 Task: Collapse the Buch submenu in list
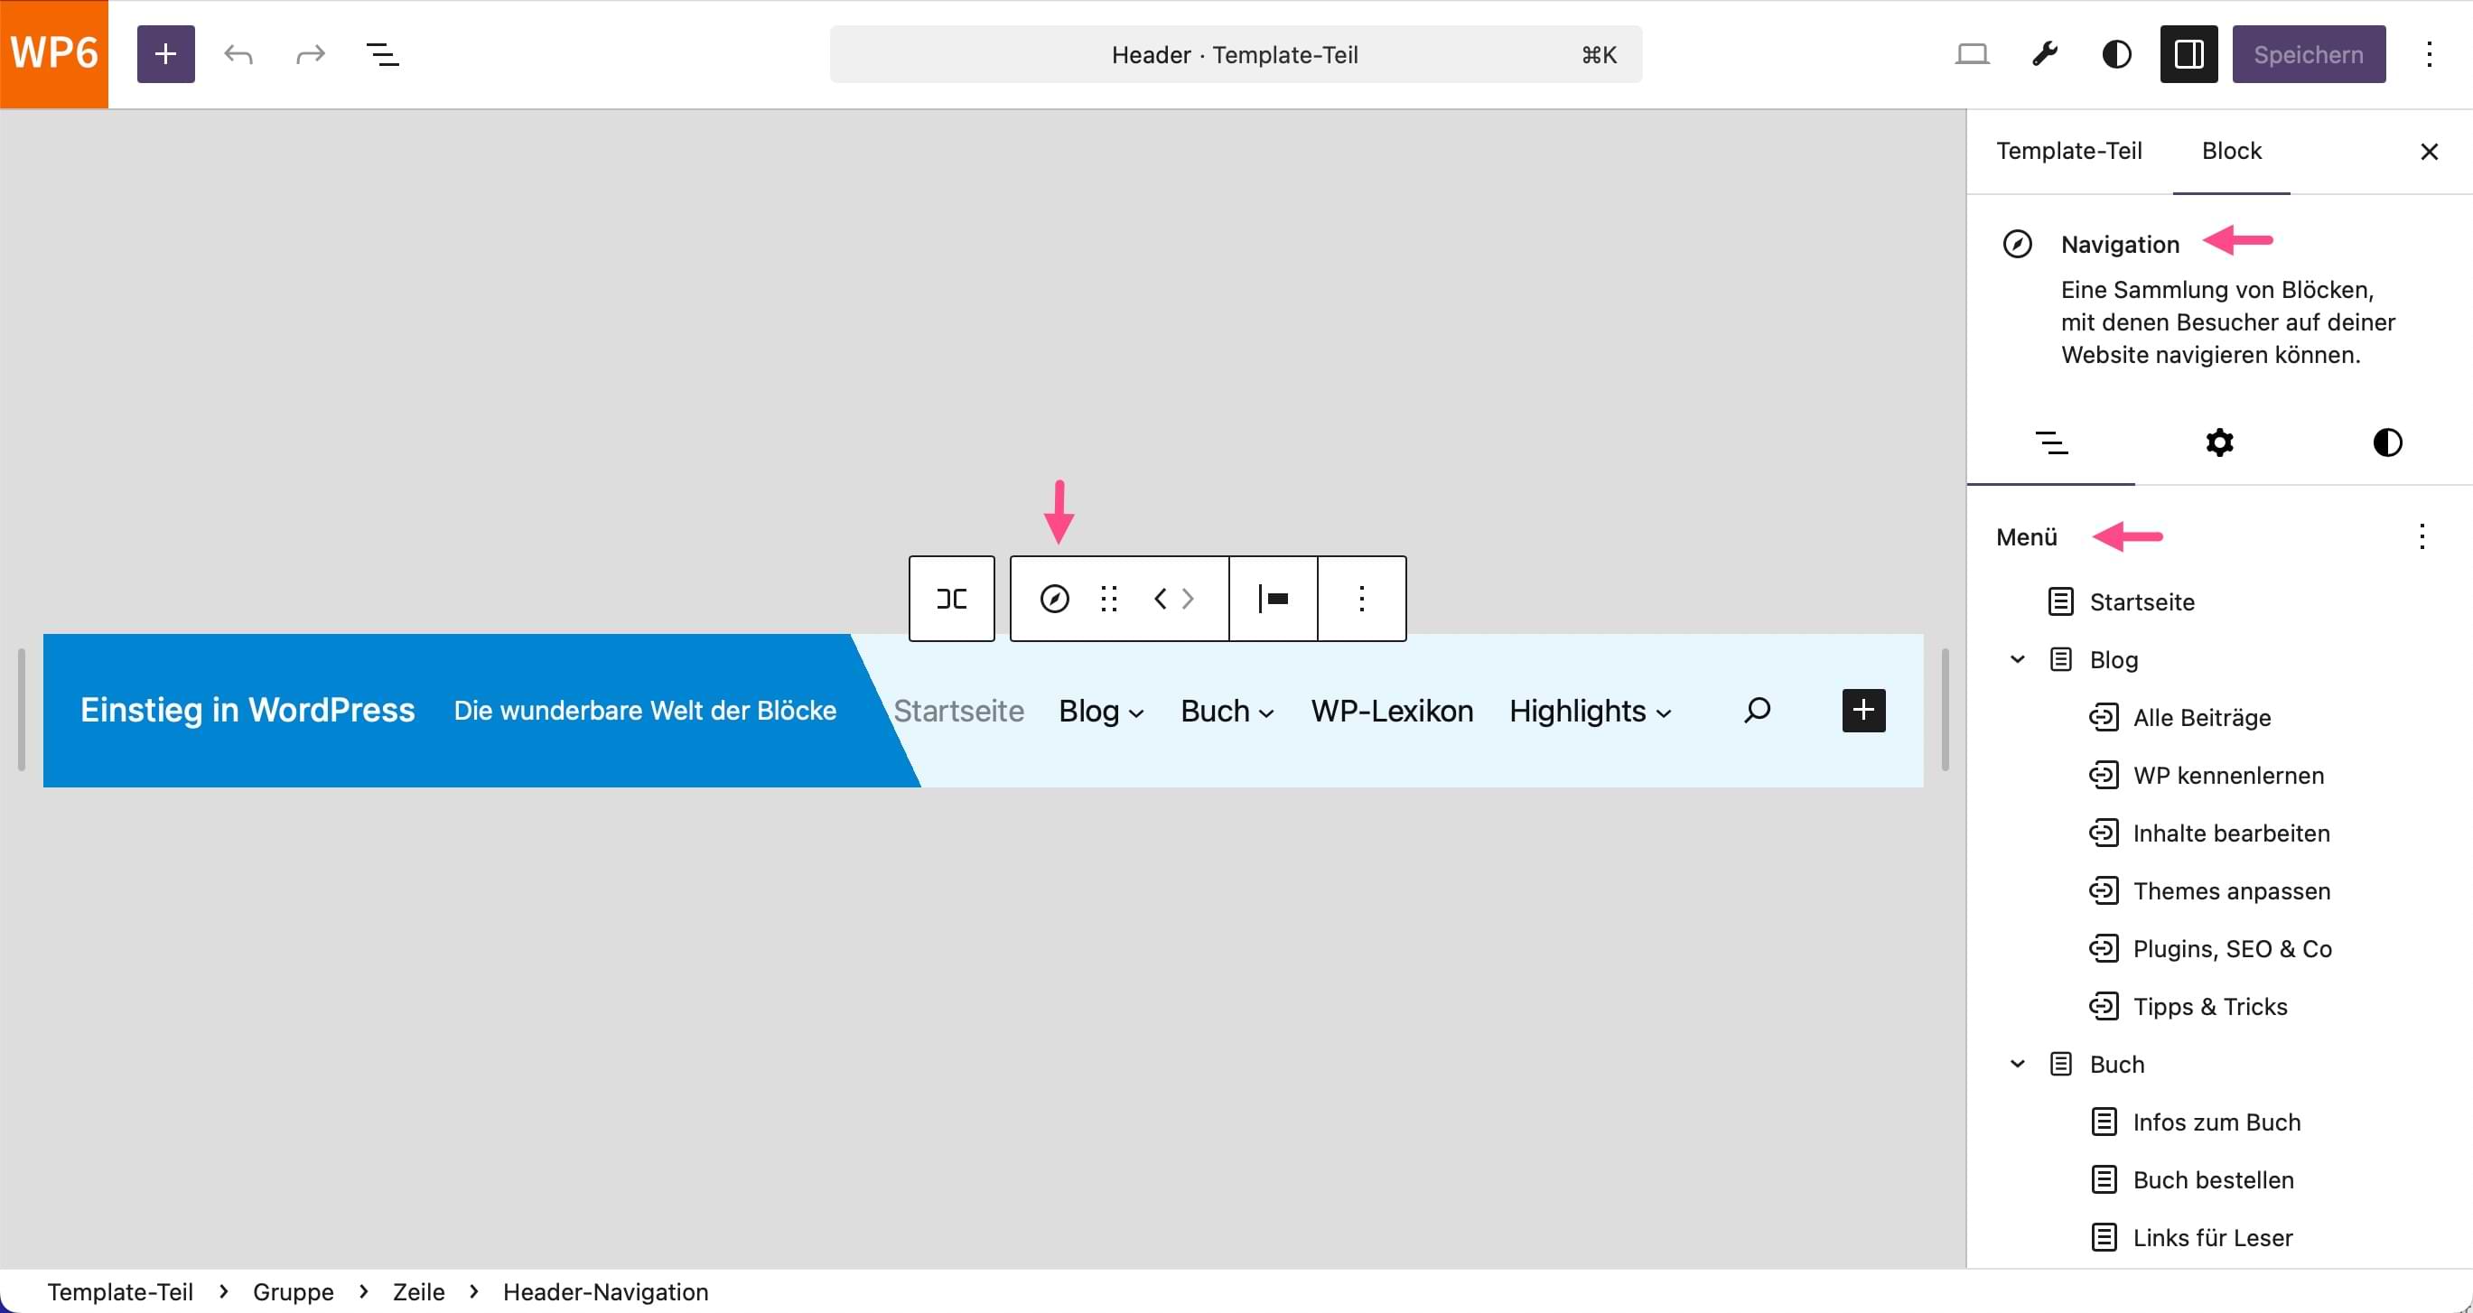point(2017,1064)
